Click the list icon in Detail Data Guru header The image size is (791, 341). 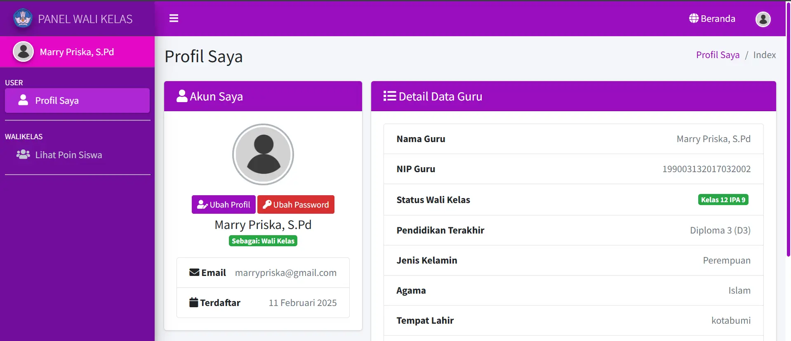coord(390,96)
